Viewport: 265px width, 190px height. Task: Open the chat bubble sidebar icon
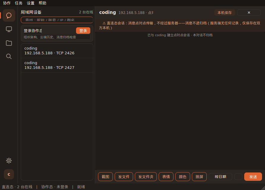click(x=9, y=15)
